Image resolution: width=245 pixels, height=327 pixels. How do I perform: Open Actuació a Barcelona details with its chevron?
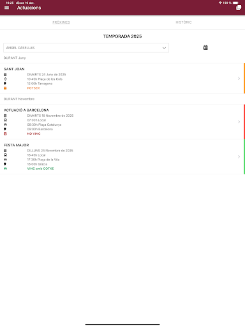click(x=239, y=122)
